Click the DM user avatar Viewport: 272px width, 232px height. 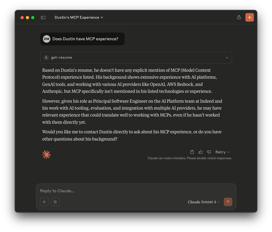pos(47,39)
